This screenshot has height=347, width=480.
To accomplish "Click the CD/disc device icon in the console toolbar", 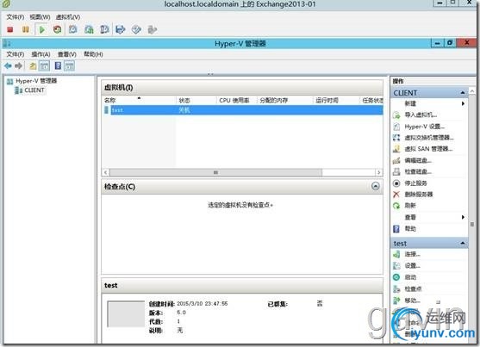I will click(x=136, y=29).
